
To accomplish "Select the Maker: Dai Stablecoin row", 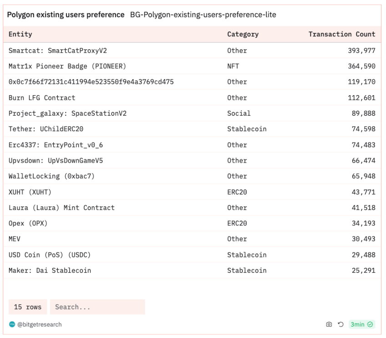I will pyautogui.click(x=192, y=271).
